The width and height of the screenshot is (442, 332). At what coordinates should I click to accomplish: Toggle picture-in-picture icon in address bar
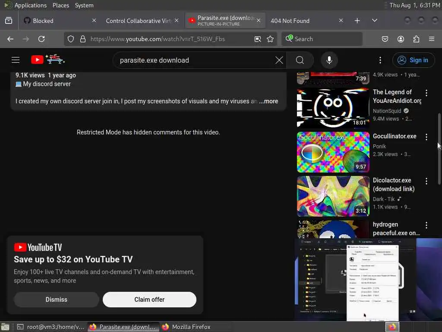[258, 39]
